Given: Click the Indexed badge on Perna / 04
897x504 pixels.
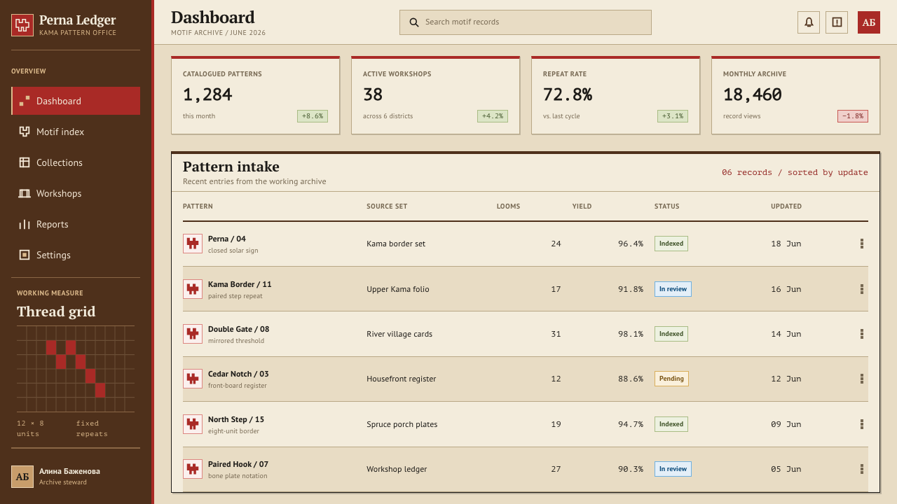Looking at the screenshot, I should (671, 244).
